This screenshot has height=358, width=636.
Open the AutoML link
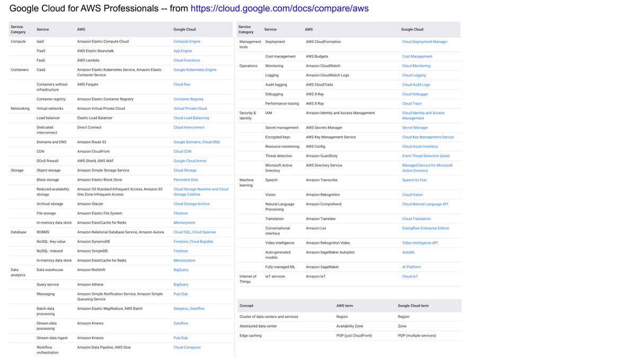tap(409, 252)
